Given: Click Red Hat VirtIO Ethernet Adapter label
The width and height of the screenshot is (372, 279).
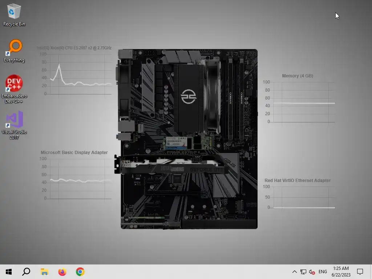Looking at the screenshot, I should tap(298, 181).
